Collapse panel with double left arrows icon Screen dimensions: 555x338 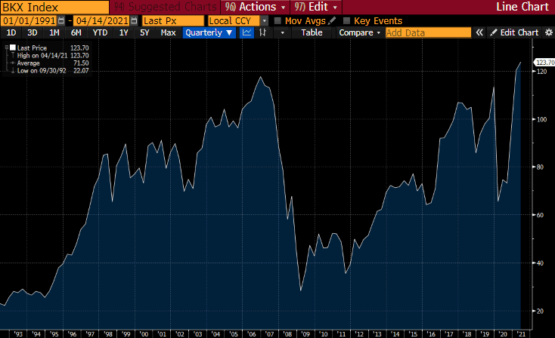click(479, 32)
